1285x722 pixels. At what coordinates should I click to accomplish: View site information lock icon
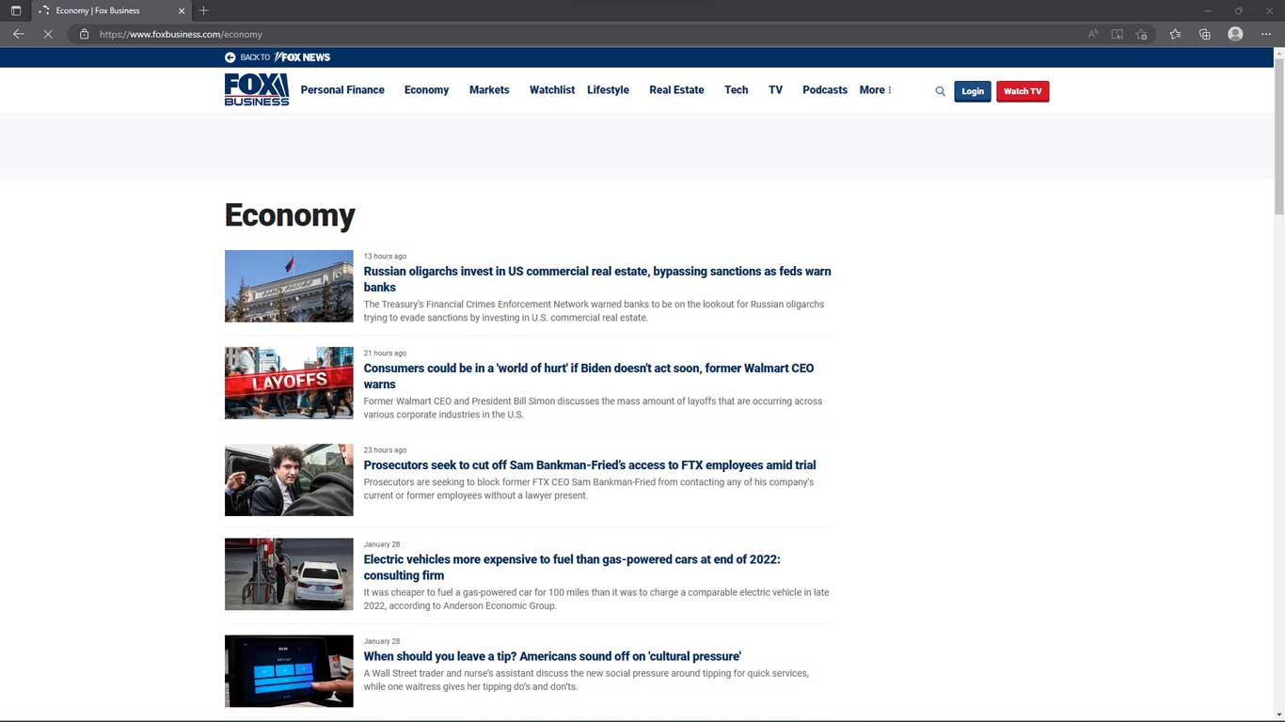tap(84, 34)
